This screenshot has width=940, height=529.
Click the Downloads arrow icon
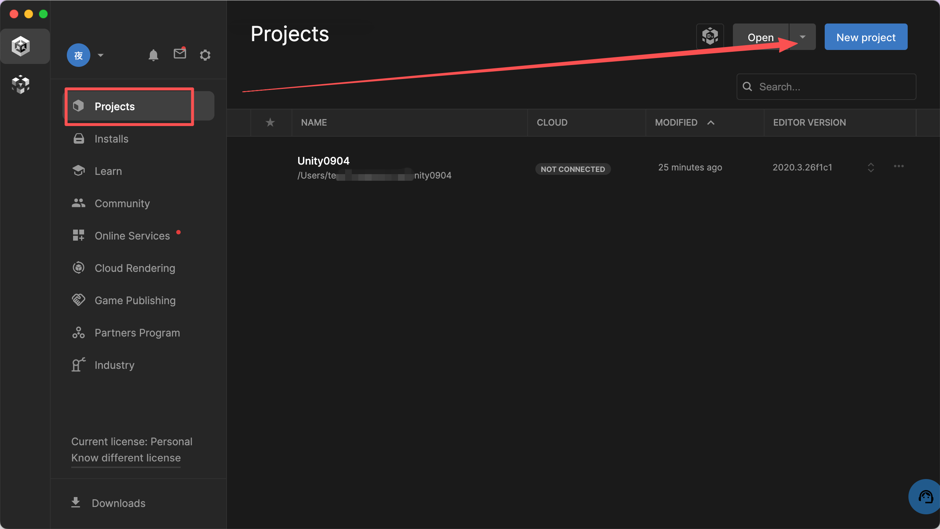76,503
